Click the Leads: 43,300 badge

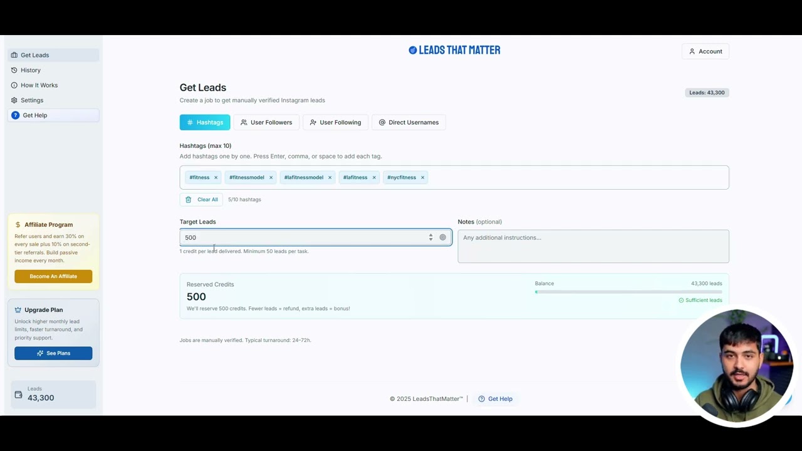707,93
